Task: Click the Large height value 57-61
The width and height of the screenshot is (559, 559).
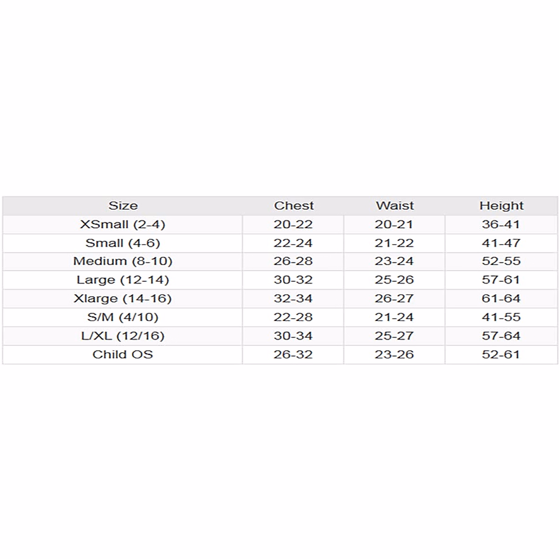Action: [501, 279]
